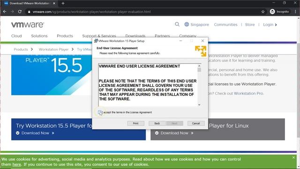Accept the License Agreement terms checkbox

click(x=100, y=112)
